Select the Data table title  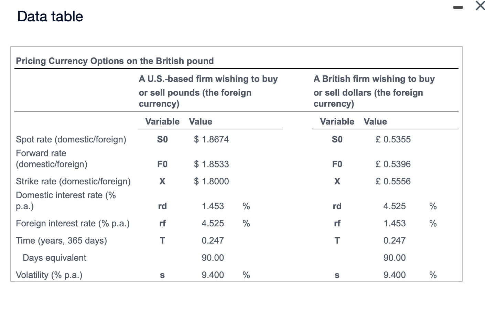point(50,16)
